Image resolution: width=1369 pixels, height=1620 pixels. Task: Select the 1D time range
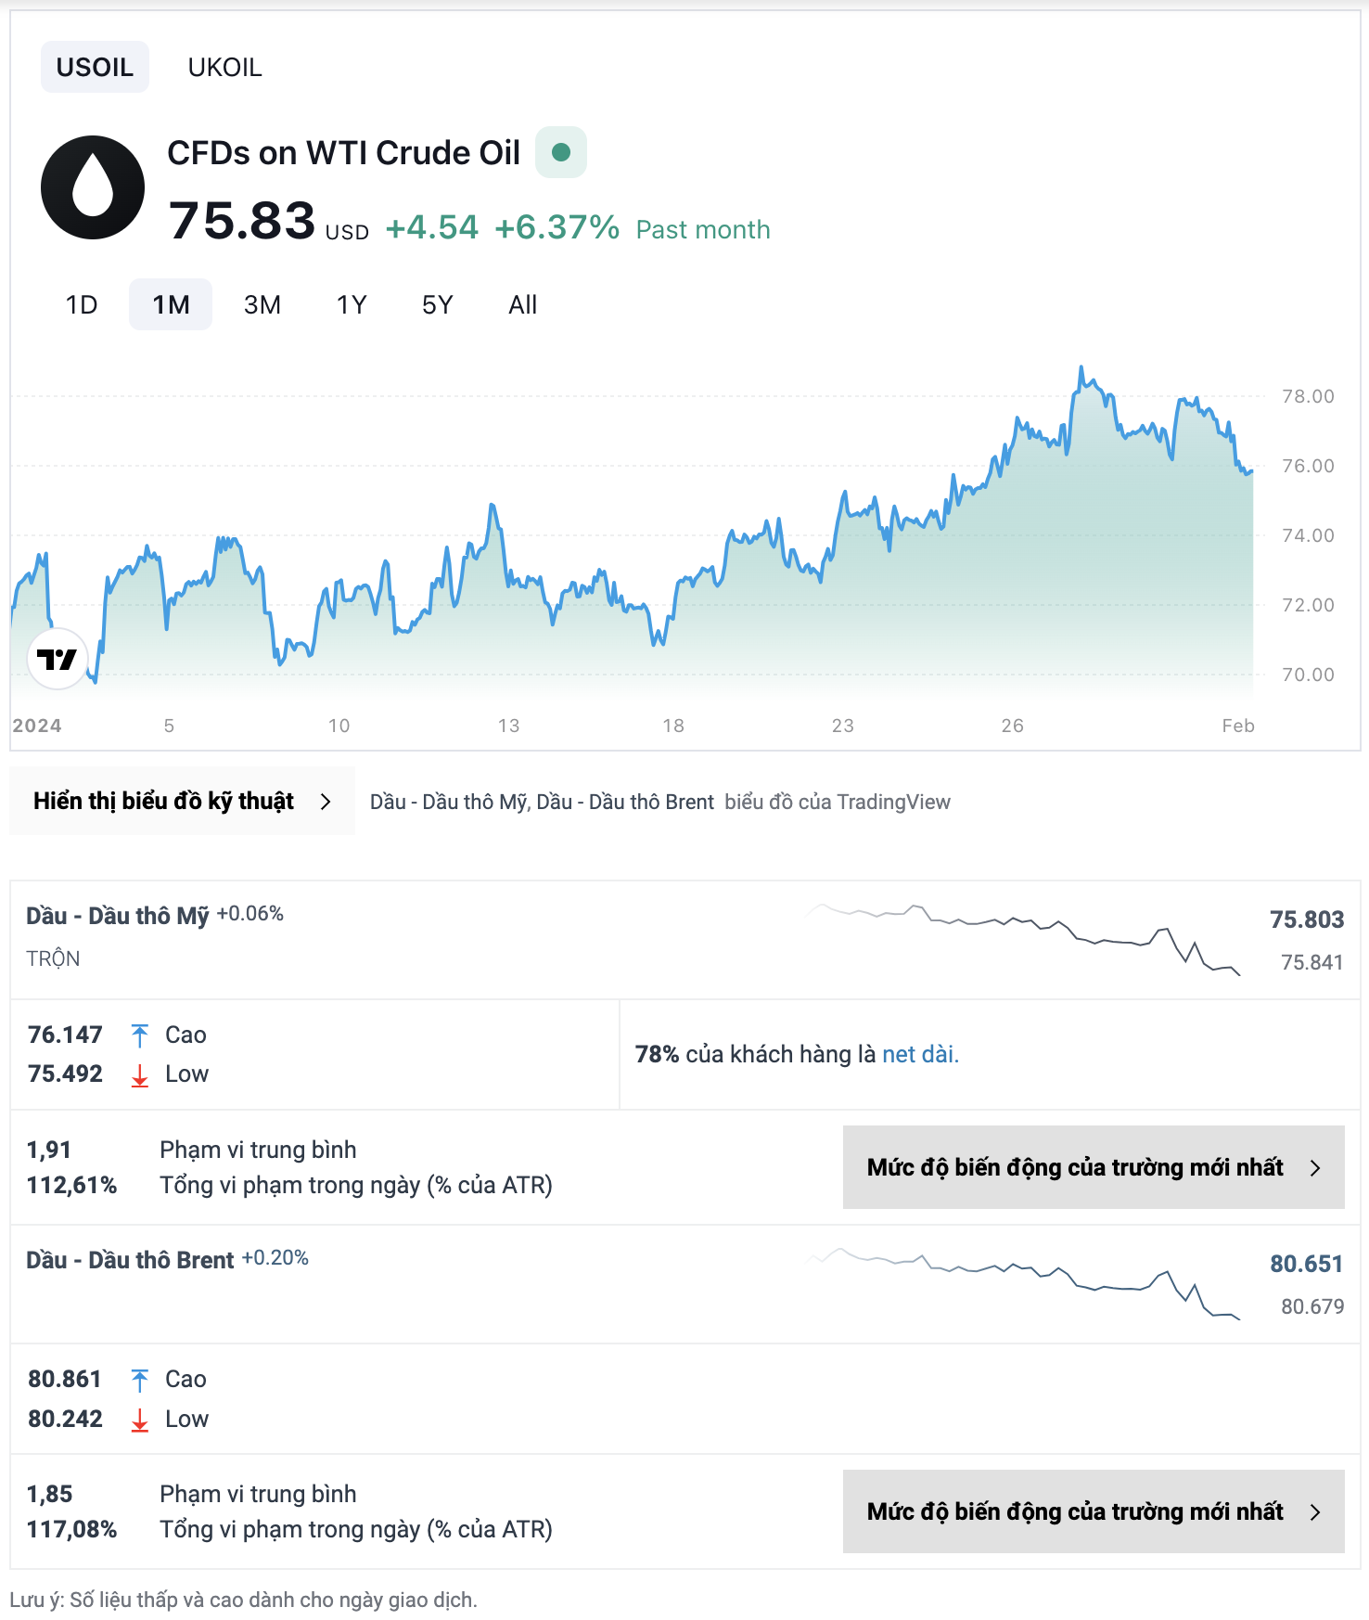tap(82, 304)
